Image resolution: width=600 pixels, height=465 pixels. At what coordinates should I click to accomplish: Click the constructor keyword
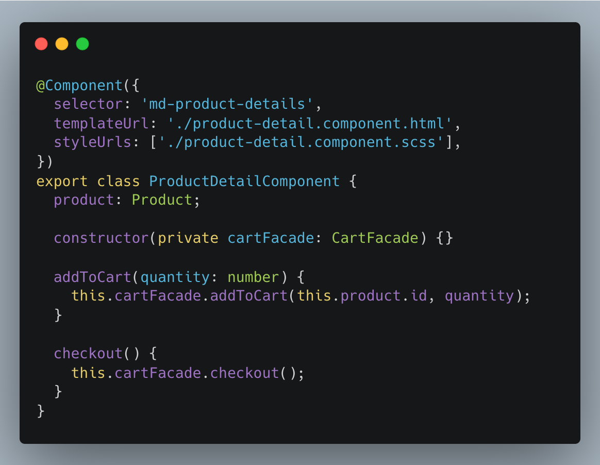click(x=101, y=238)
